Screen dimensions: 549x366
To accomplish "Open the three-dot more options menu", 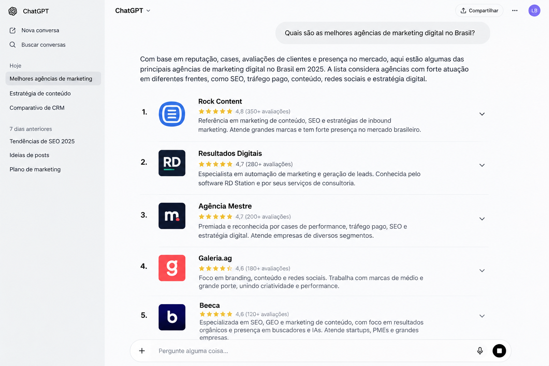I will (515, 10).
